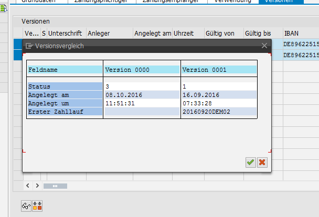The width and height of the screenshot is (319, 217).
Task: Click the Versionsvergleich dialog title icon
Action: [x=29, y=46]
